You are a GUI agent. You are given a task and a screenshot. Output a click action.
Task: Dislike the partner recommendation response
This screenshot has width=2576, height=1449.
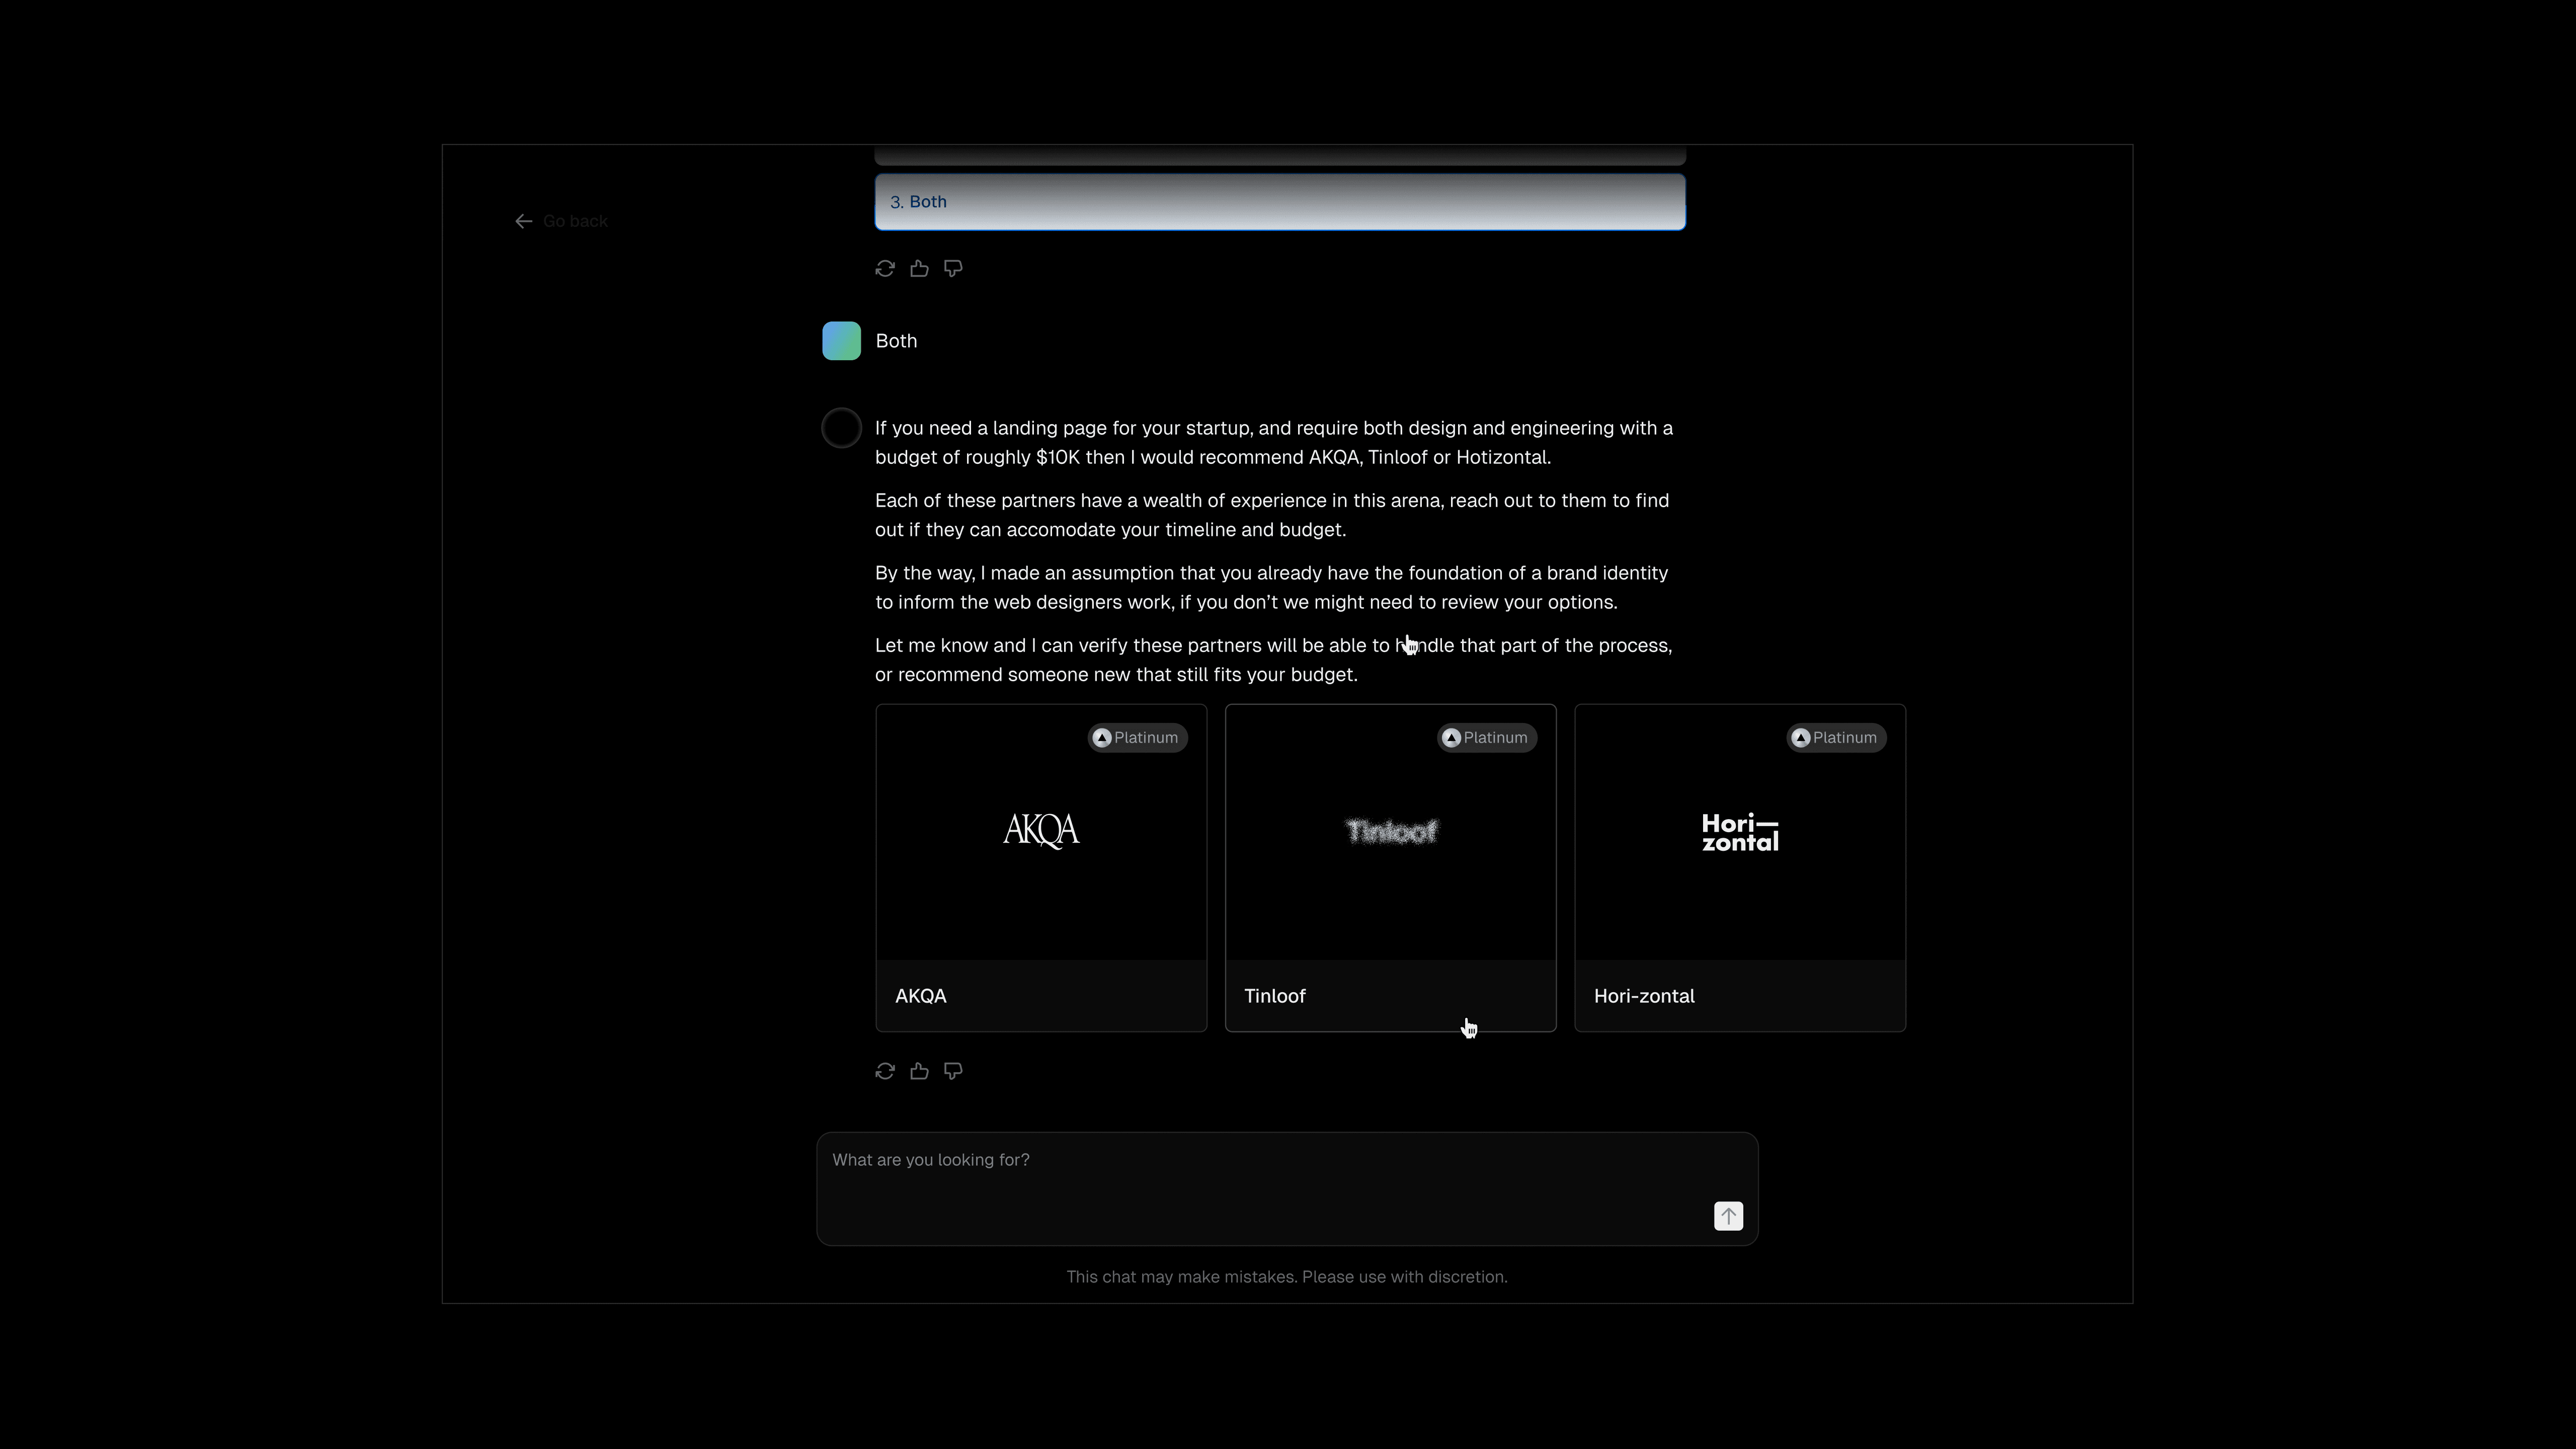(953, 1071)
